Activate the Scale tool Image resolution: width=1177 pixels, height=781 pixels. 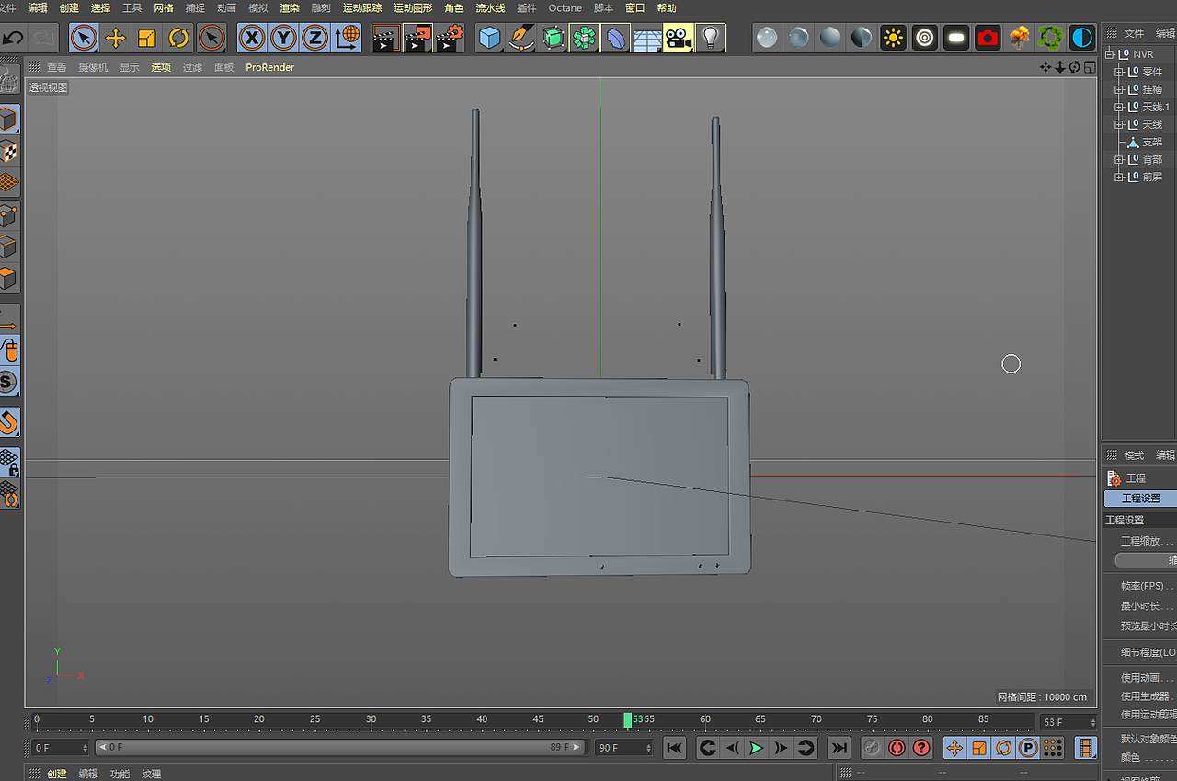147,38
